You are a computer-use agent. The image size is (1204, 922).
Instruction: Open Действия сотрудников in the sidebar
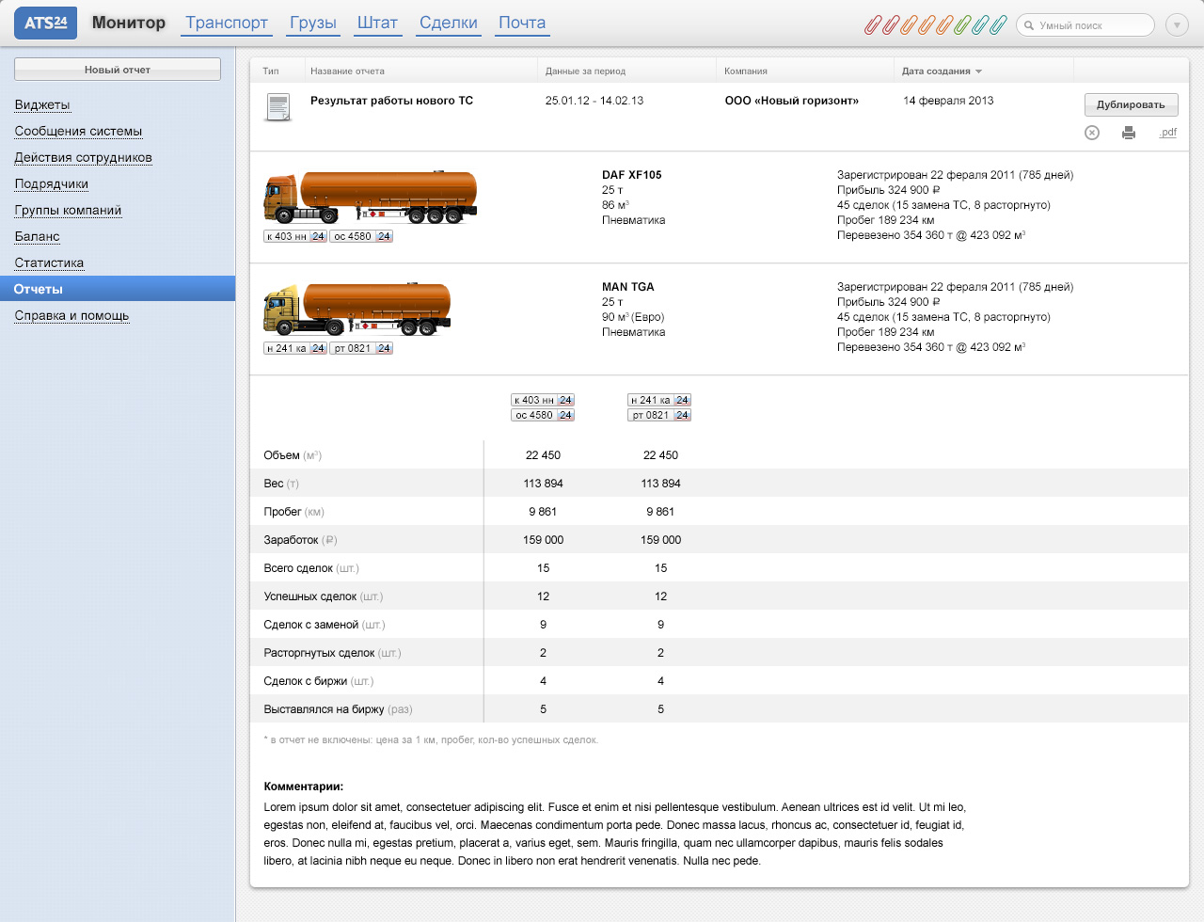pyautogui.click(x=83, y=157)
